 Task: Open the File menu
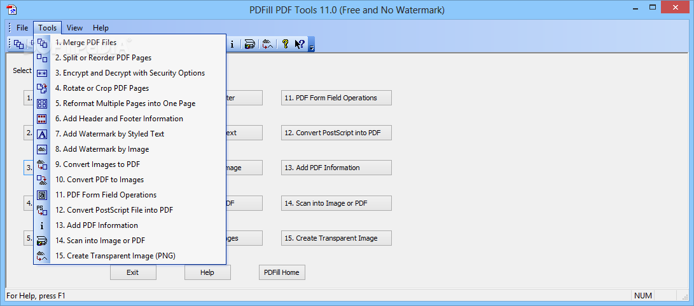point(22,28)
